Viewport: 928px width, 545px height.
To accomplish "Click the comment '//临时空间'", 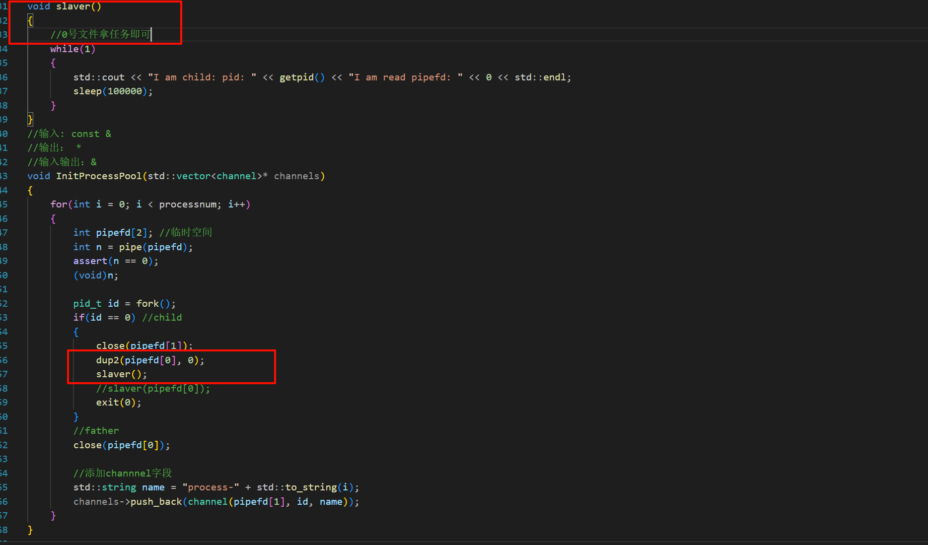I will coord(186,232).
